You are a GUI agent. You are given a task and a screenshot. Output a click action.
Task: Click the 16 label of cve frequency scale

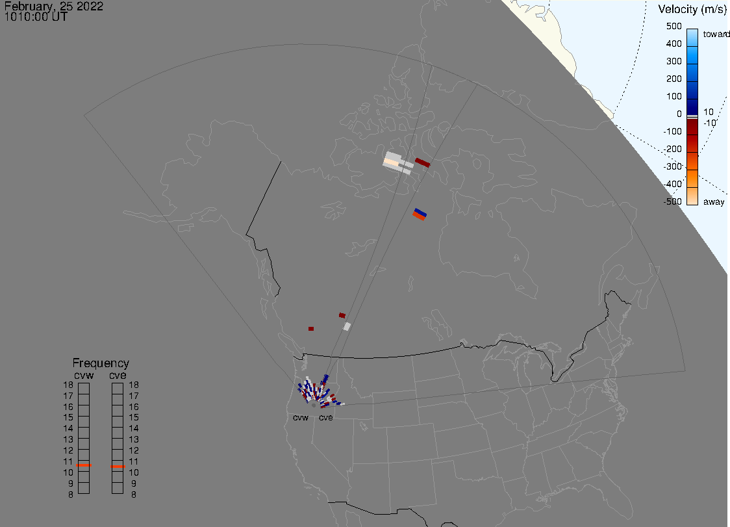(134, 407)
